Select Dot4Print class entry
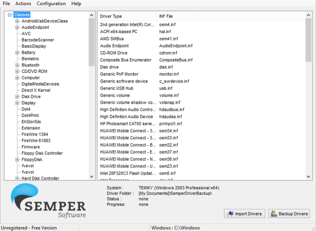 pyautogui.click(x=30, y=115)
